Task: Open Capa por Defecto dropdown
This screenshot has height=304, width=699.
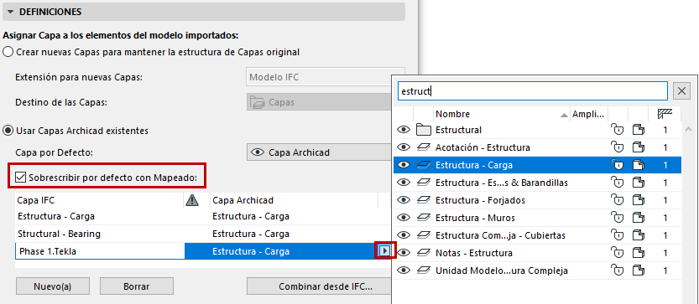Action: tap(319, 152)
